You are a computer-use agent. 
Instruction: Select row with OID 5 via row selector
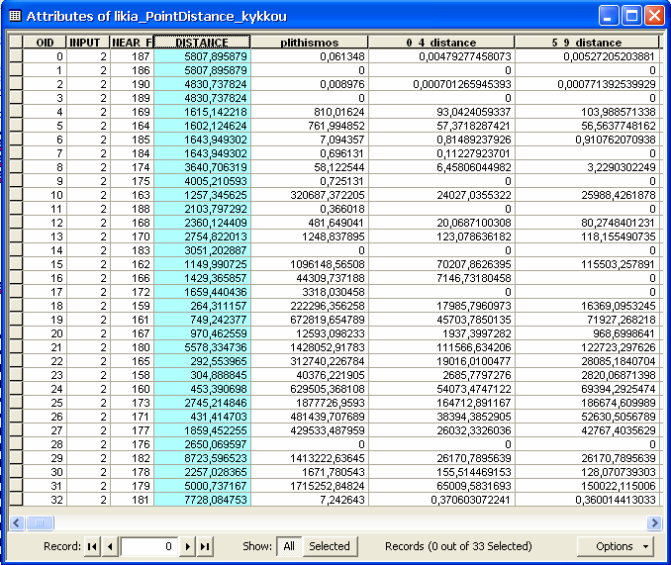(x=16, y=126)
